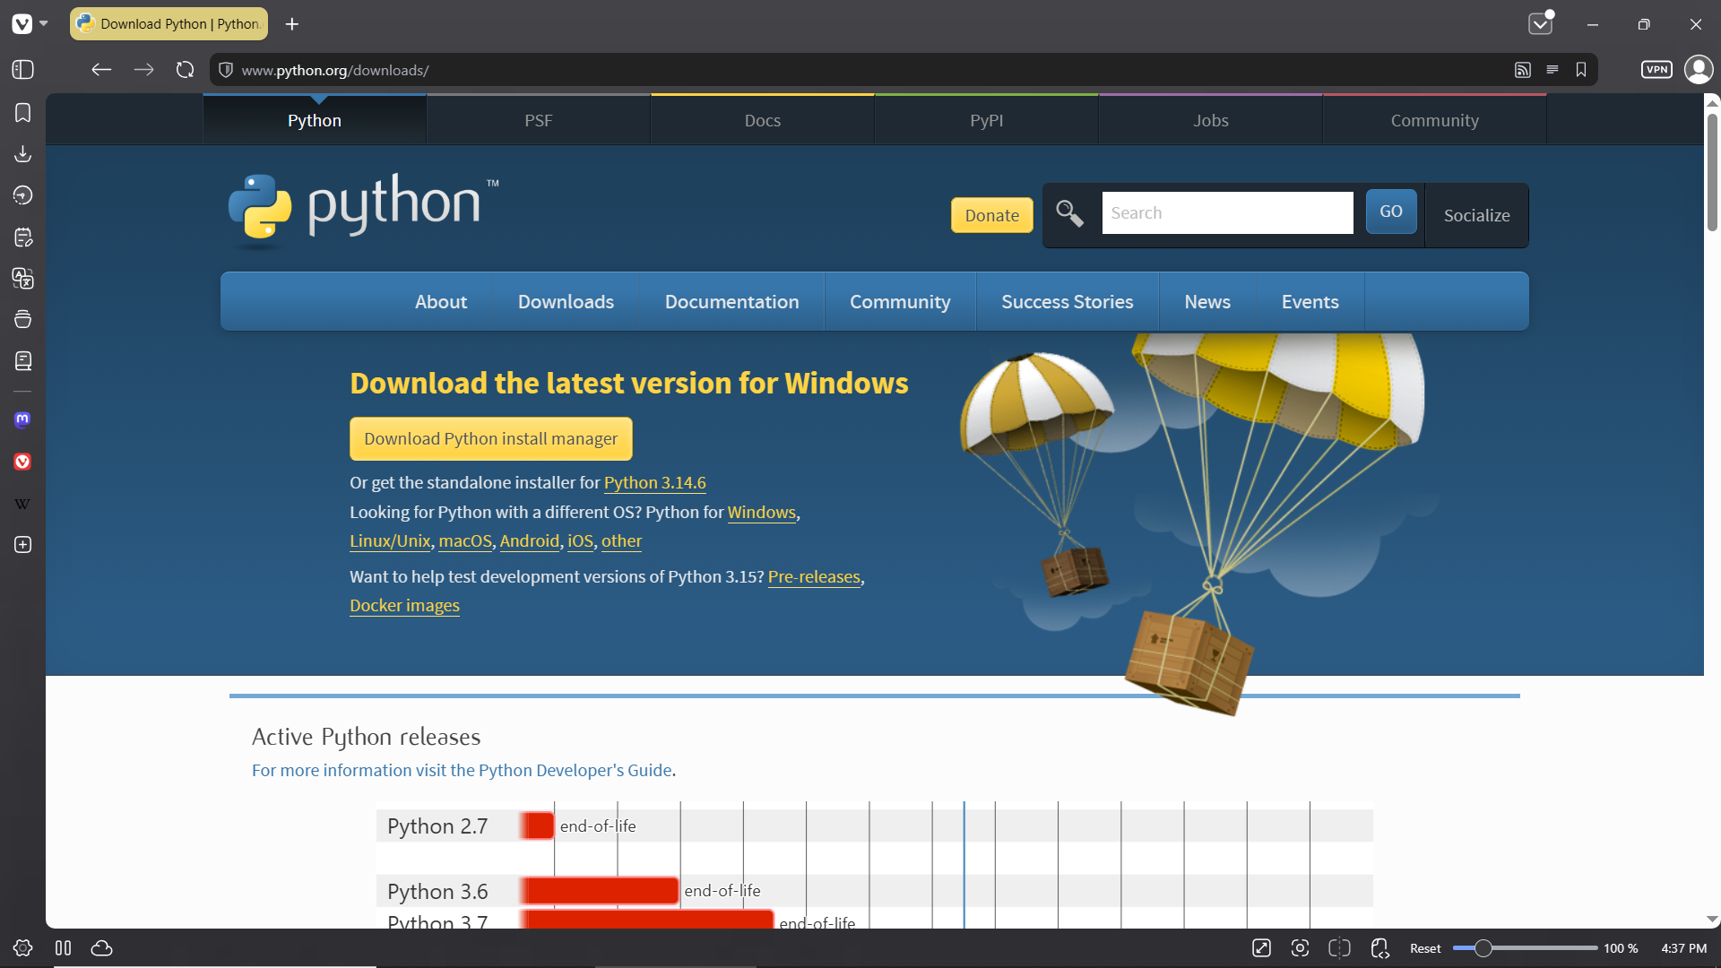Click the 4:37 PM clock

[x=1683, y=948]
